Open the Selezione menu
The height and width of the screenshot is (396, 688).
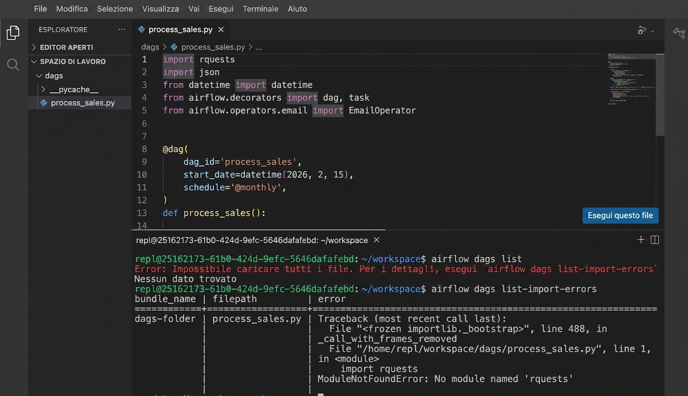115,9
